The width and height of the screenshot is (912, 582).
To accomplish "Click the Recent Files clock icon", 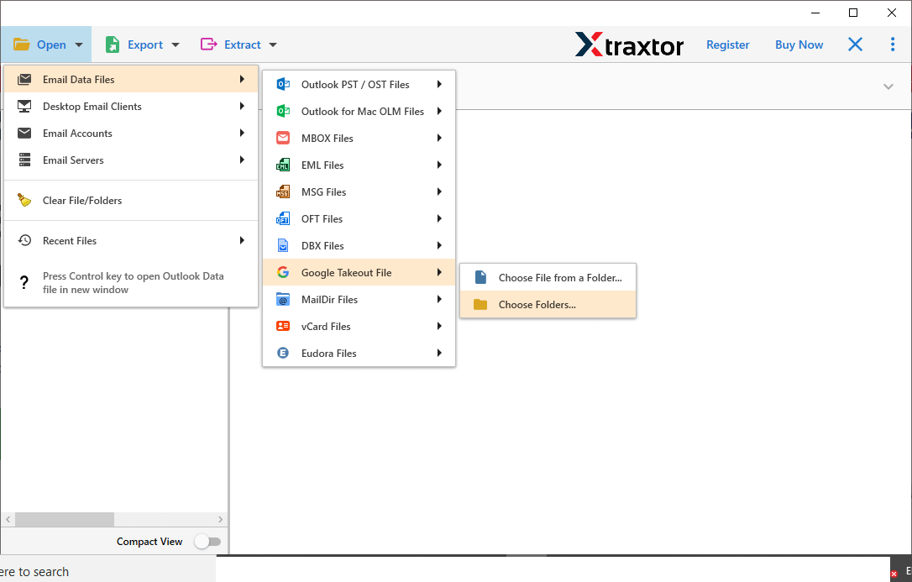I will [x=24, y=240].
